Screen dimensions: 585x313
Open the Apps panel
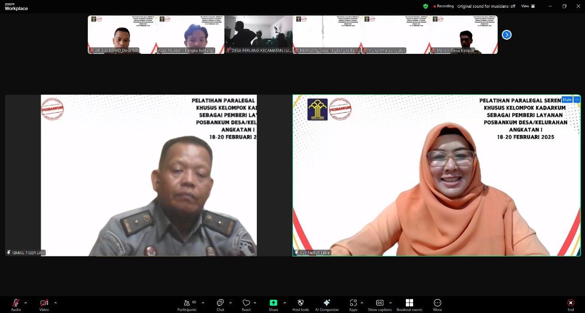353,305
